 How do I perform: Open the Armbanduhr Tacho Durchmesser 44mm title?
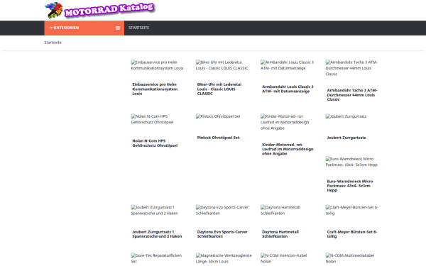(x=352, y=95)
